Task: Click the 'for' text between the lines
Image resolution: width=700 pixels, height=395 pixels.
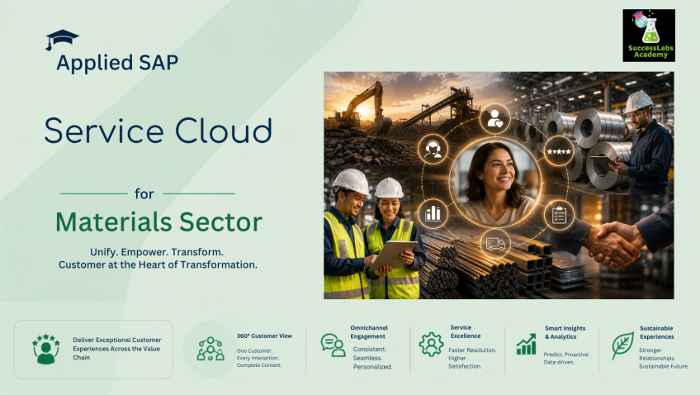Action: coord(144,194)
